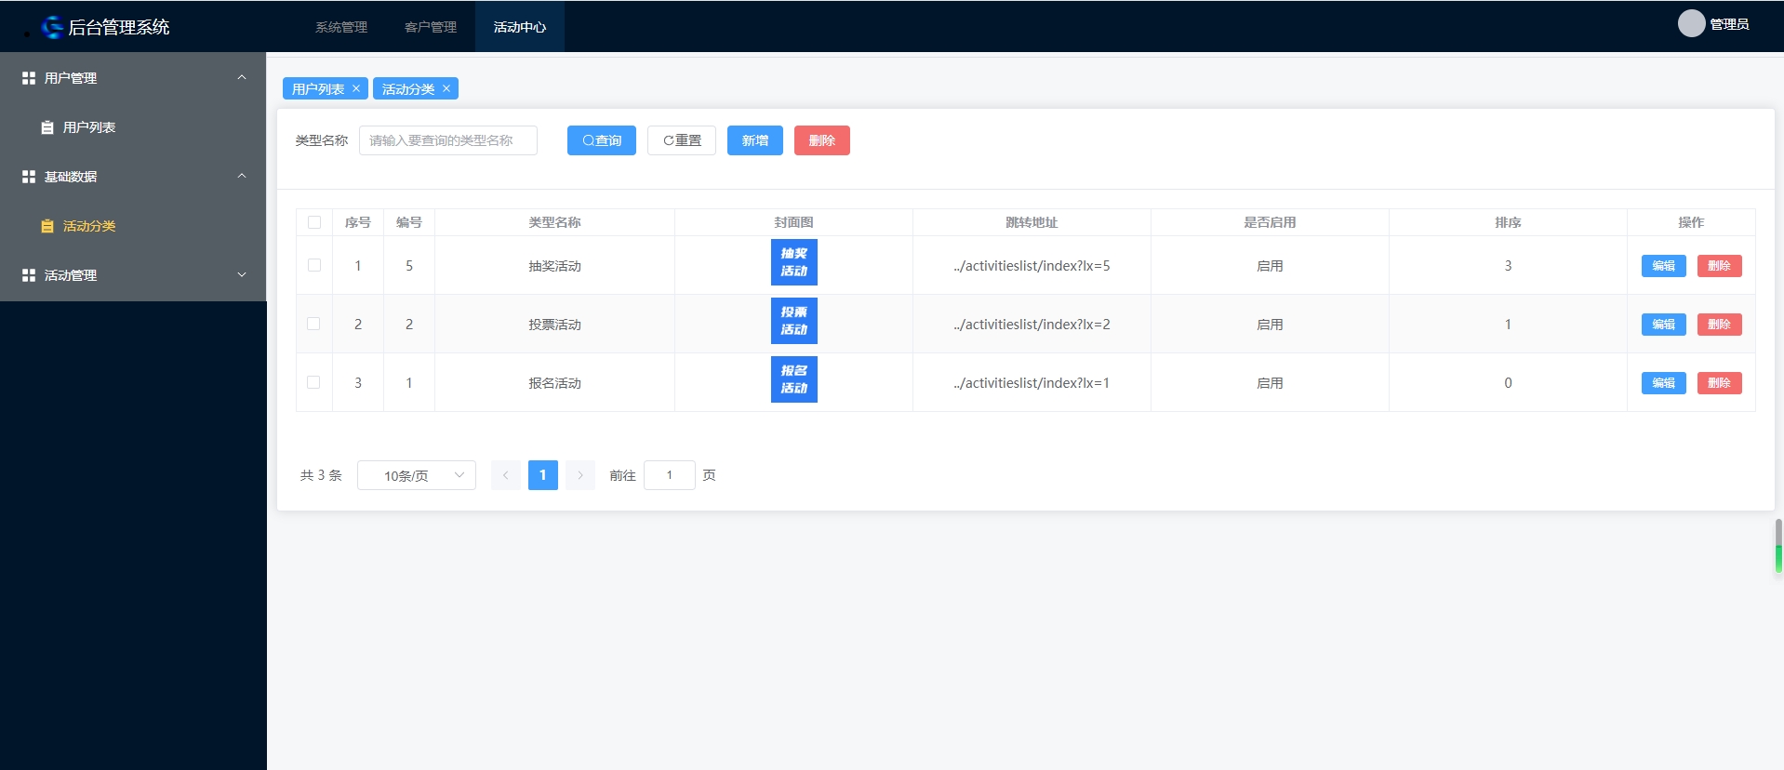1784x770 pixels.
Task: Expand the 活动管理 menu chevron
Action: coord(242,275)
